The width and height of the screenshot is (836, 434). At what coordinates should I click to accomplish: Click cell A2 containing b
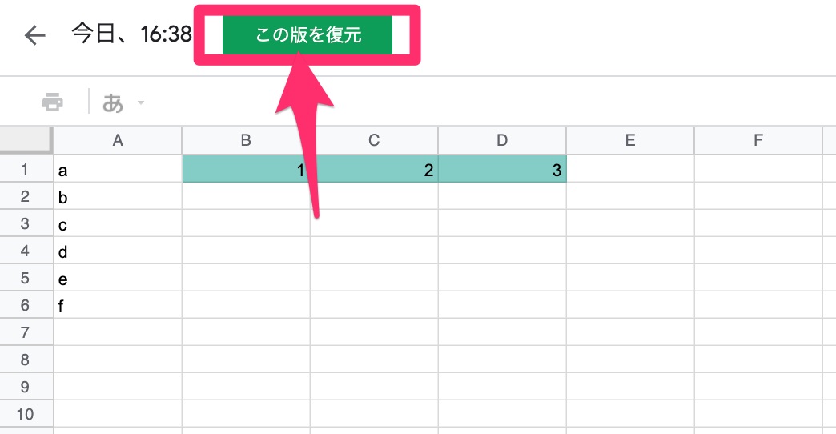coord(118,197)
